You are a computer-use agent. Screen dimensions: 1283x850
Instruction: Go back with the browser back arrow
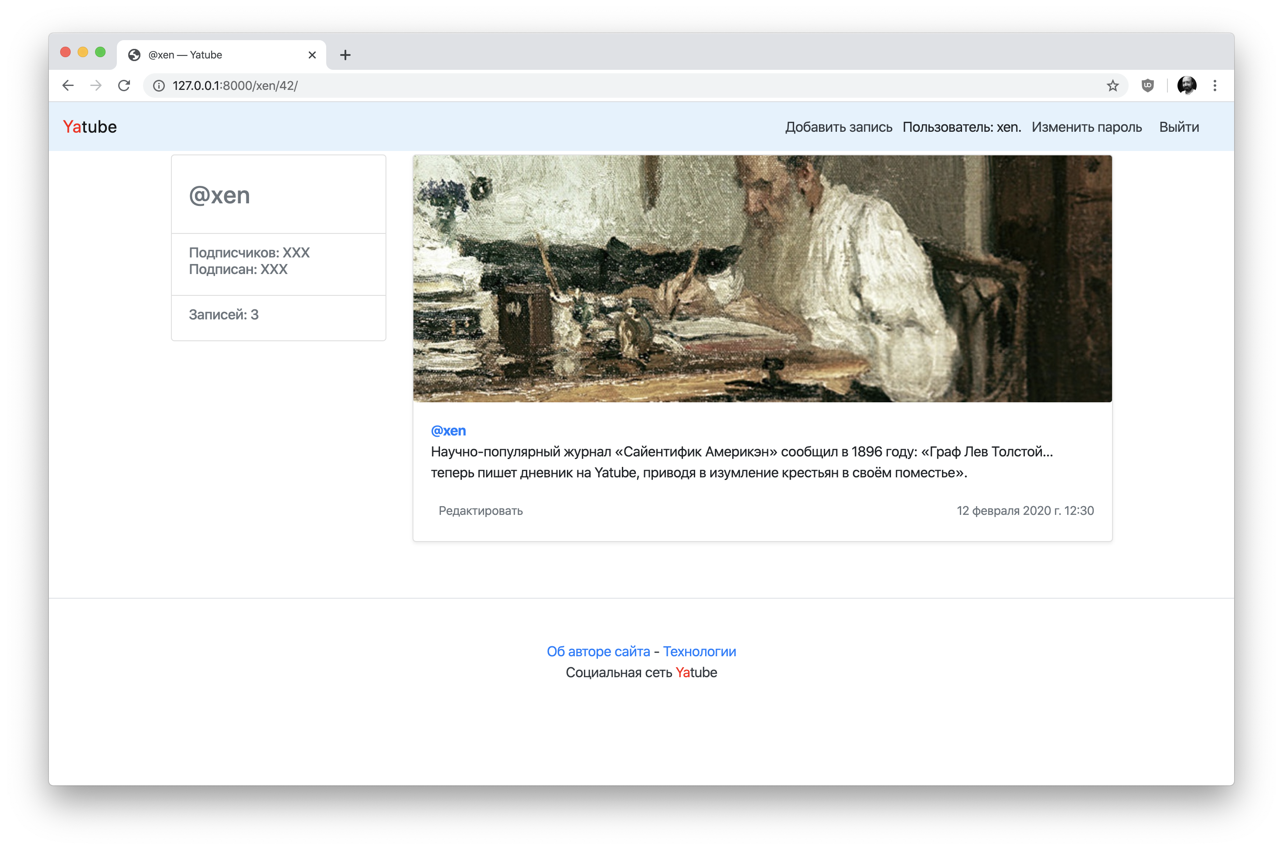click(68, 86)
